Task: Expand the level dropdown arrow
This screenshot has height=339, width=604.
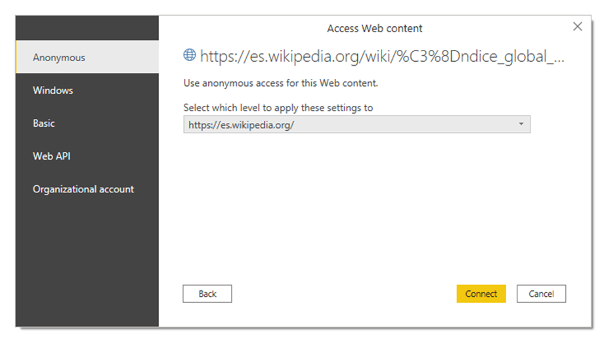Action: (x=521, y=124)
